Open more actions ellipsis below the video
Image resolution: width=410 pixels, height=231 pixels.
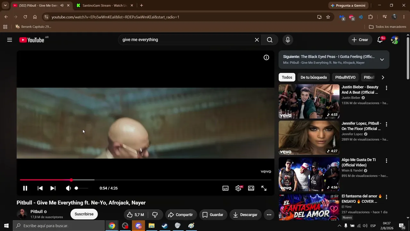point(269,215)
